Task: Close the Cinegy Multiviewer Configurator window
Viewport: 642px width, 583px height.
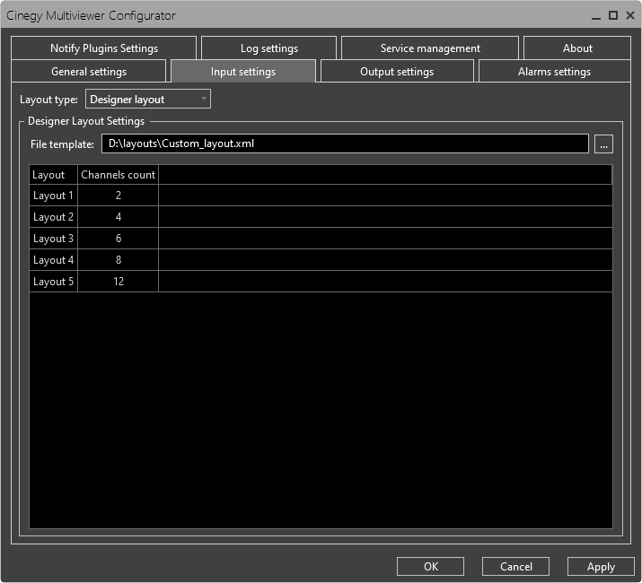Action: [630, 15]
